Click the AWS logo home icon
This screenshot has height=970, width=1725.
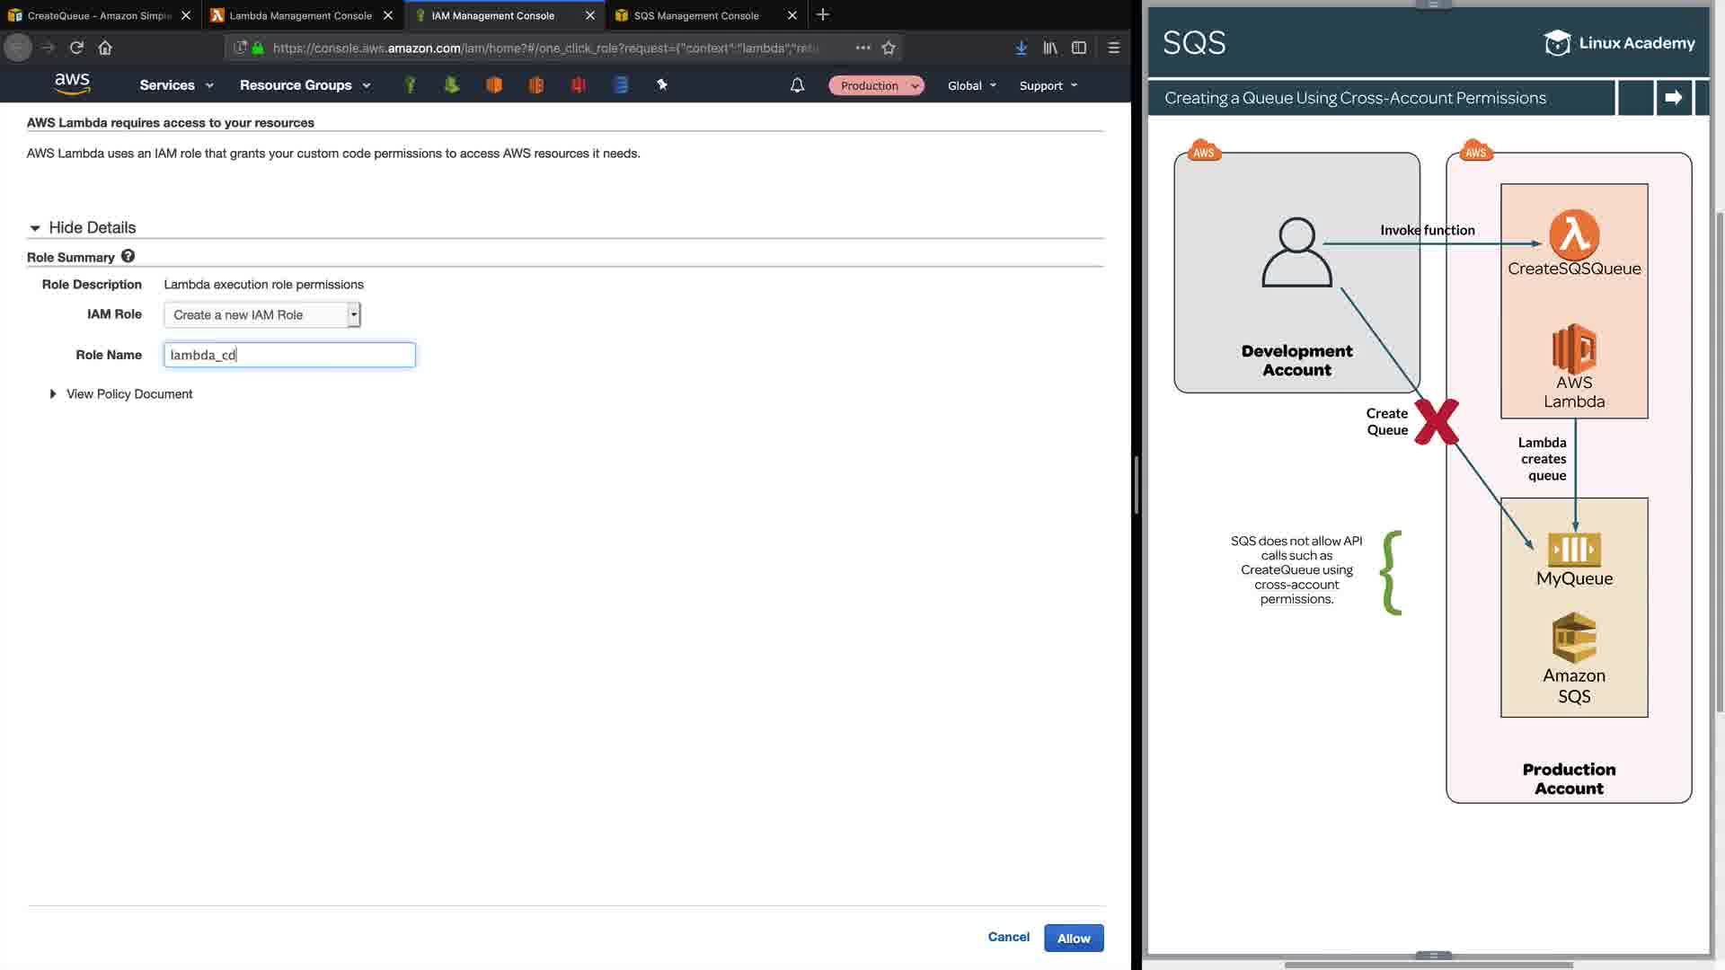72,84
